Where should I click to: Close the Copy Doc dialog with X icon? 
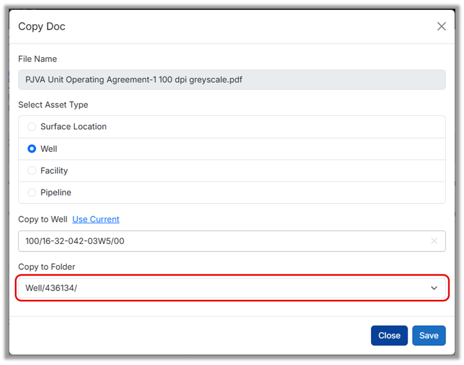tap(441, 27)
